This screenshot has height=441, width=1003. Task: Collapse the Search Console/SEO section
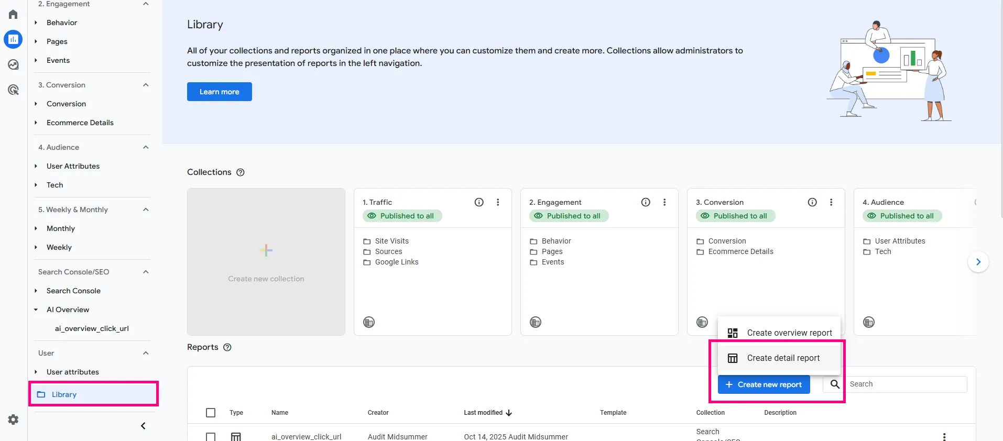[x=146, y=272]
